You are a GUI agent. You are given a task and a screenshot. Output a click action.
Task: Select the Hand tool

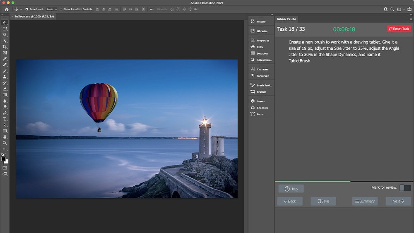pyautogui.click(x=5, y=137)
